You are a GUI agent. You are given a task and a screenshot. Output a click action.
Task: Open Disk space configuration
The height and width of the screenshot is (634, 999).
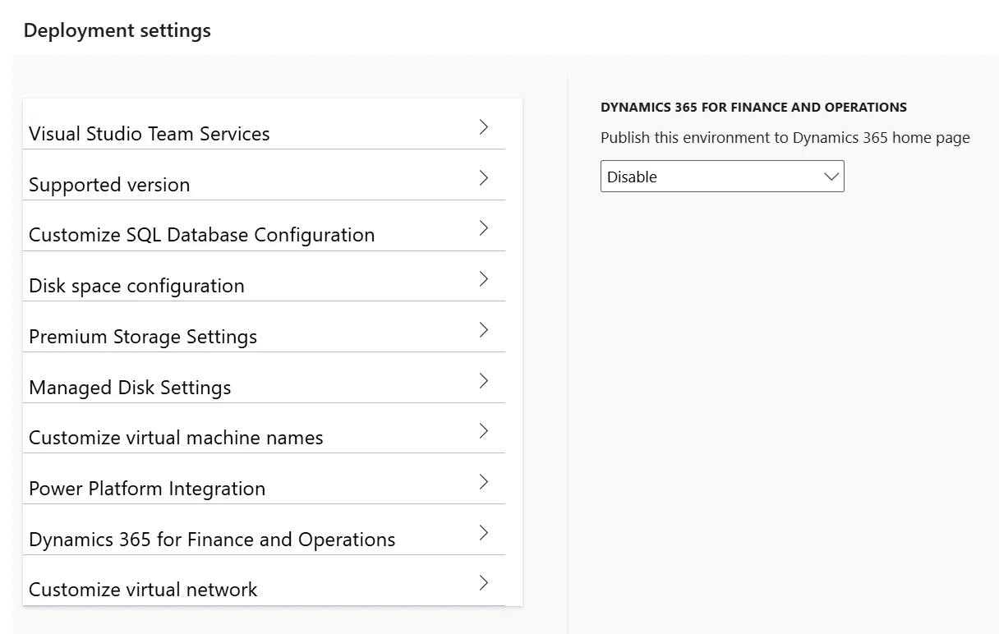264,278
